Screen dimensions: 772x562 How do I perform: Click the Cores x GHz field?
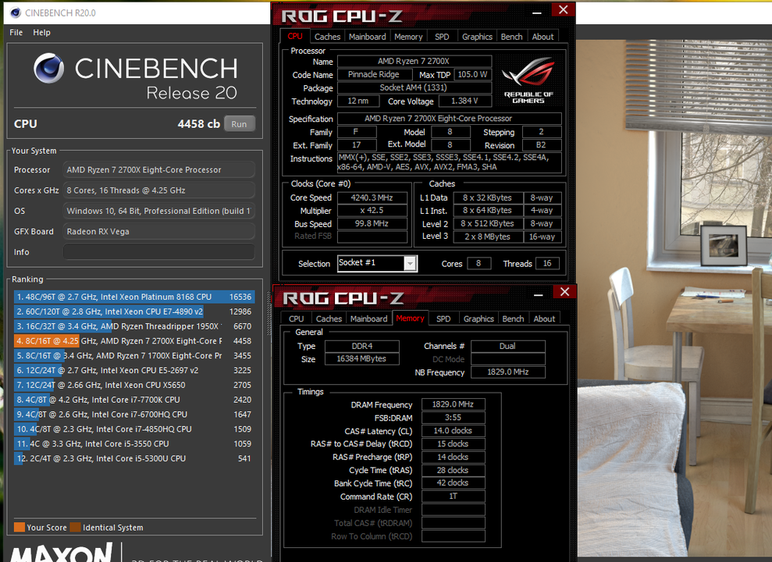[x=159, y=190]
